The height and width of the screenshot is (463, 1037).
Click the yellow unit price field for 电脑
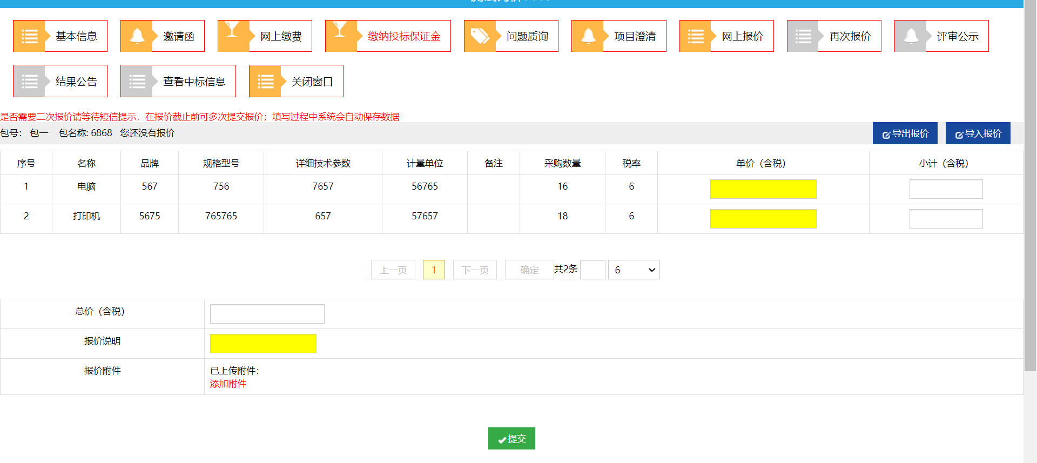point(763,189)
